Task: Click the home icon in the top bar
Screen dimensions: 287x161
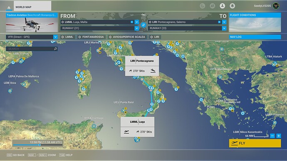Action: point(9,7)
